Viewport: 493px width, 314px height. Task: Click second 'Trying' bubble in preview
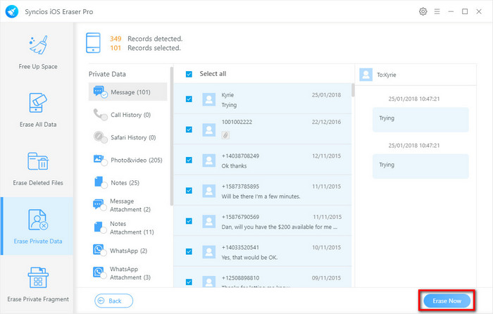[420, 166]
